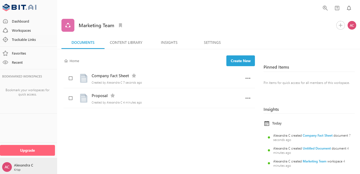Open more options for Company Fact Sheet
Image resolution: width=360 pixels, height=174 pixels.
coord(248,78)
